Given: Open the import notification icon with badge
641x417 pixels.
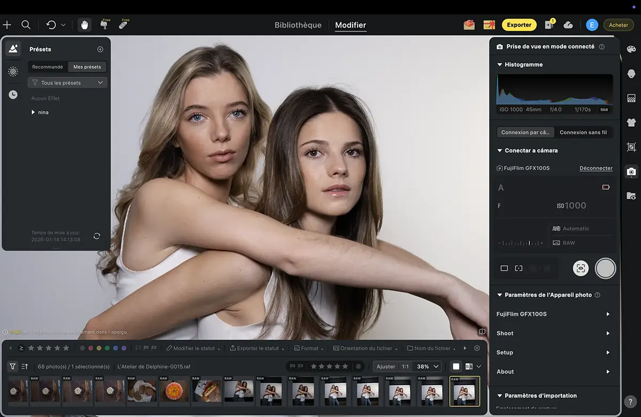Looking at the screenshot, I should (x=549, y=25).
